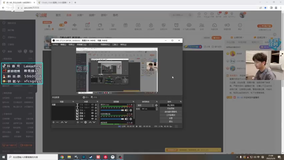Add a new scene with the plus icon
284x160 pixels.
[x=54, y=122]
